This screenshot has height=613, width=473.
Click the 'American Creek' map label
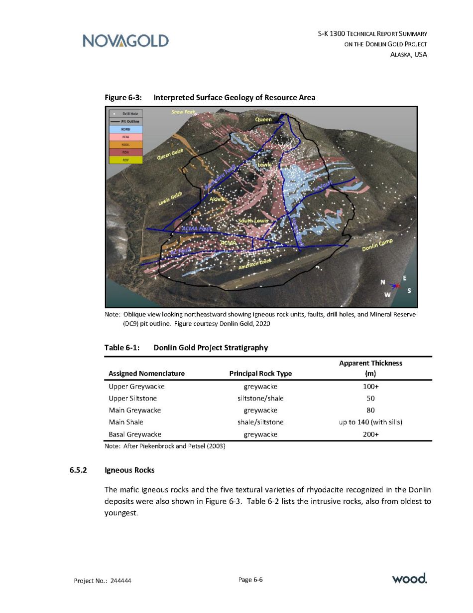click(254, 265)
